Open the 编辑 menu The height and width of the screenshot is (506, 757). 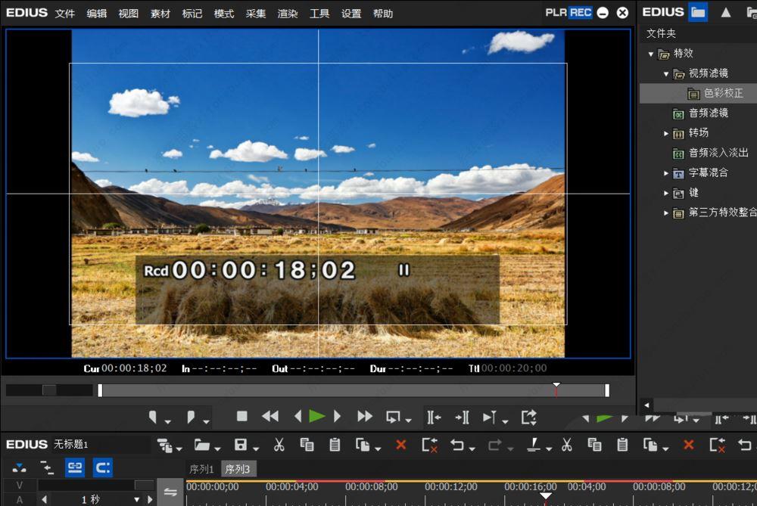(x=97, y=14)
